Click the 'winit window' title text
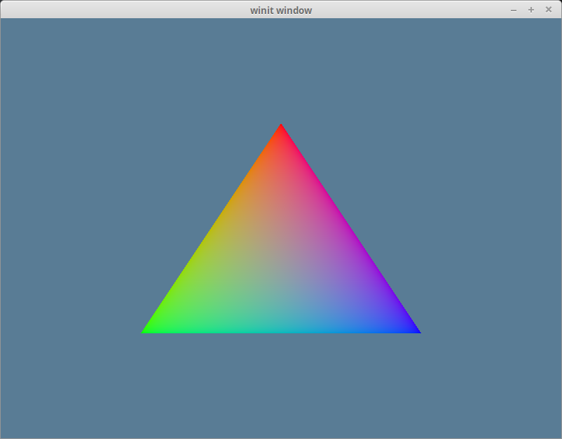The image size is (562, 439). [x=280, y=10]
